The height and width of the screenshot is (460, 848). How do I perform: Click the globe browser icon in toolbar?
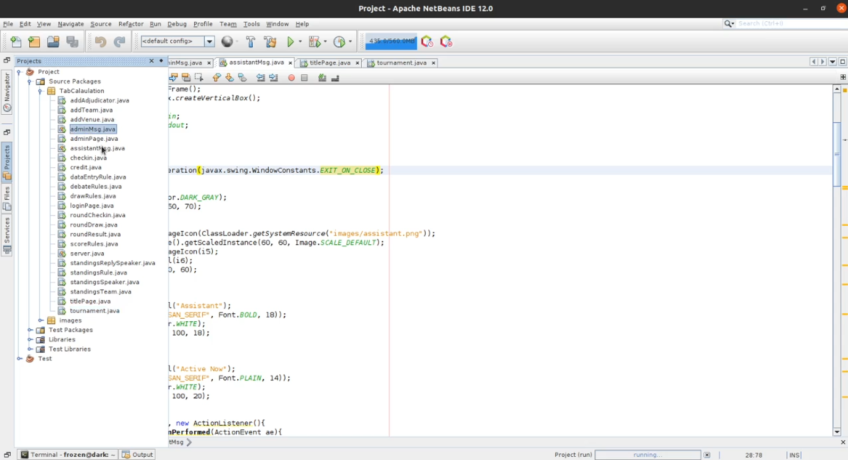227,41
